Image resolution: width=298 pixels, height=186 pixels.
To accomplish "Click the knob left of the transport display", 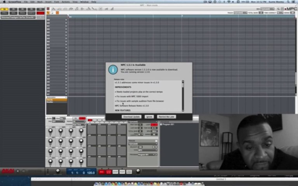I will (58, 171).
